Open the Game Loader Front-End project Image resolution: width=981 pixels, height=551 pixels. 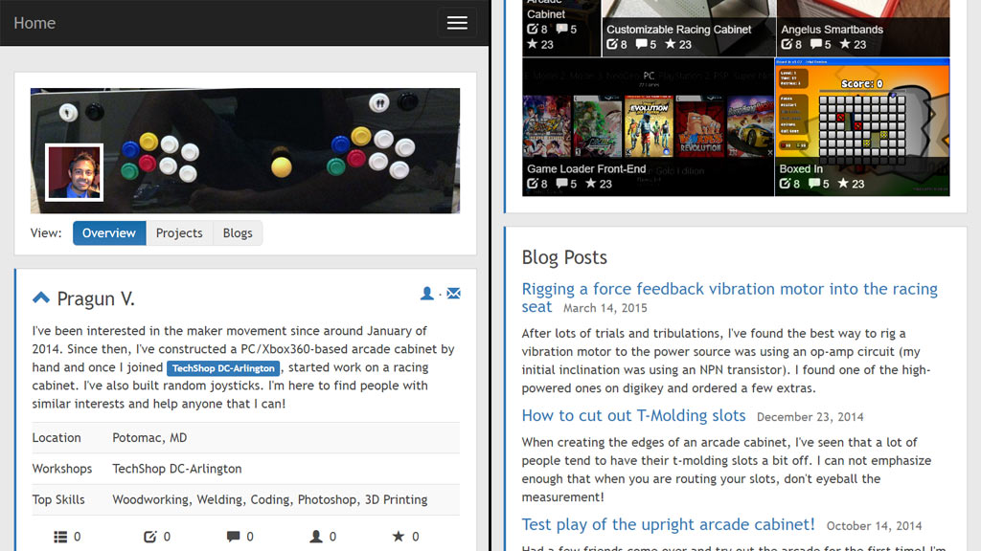tap(649, 127)
